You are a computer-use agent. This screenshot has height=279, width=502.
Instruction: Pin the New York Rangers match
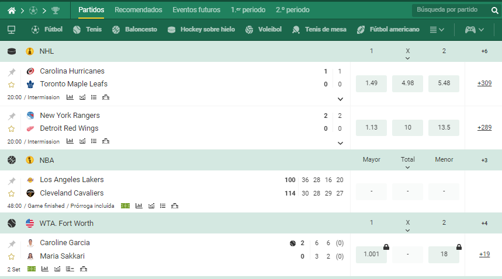[12, 116]
